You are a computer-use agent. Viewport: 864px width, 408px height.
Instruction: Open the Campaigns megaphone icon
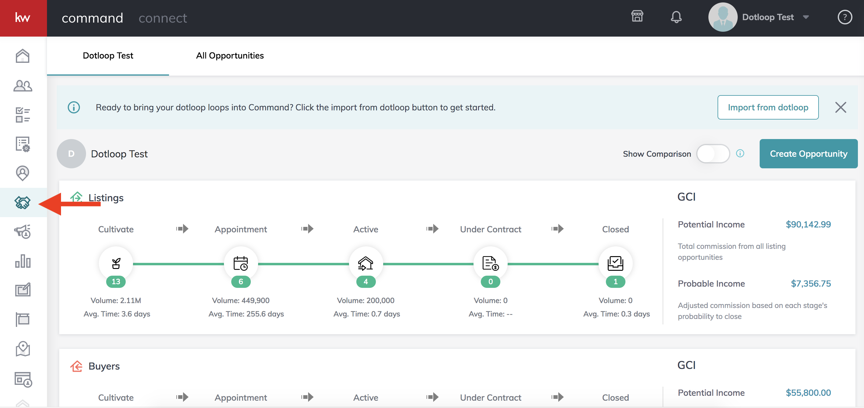point(23,232)
